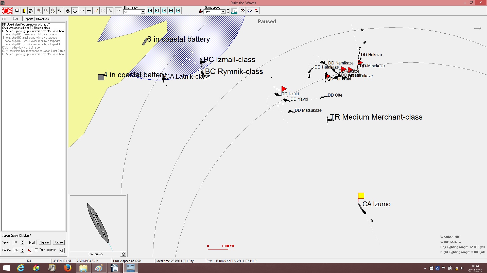Open the Ship names dropdown
487x273 pixels.
[x=143, y=12]
